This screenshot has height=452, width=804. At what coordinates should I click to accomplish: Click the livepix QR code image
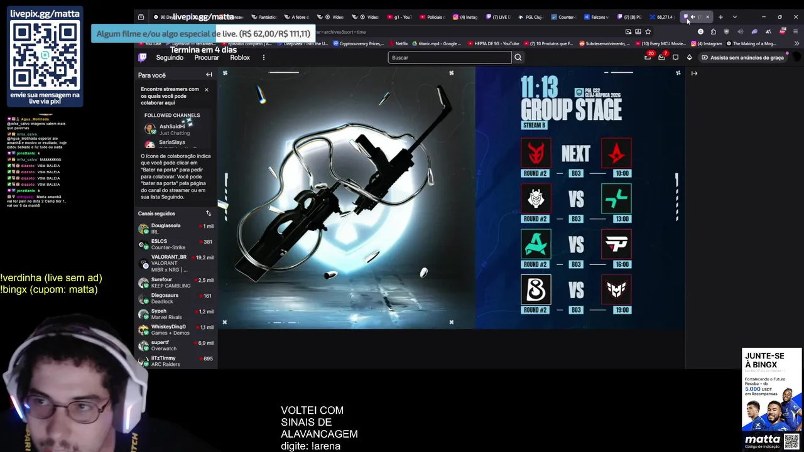coord(45,55)
